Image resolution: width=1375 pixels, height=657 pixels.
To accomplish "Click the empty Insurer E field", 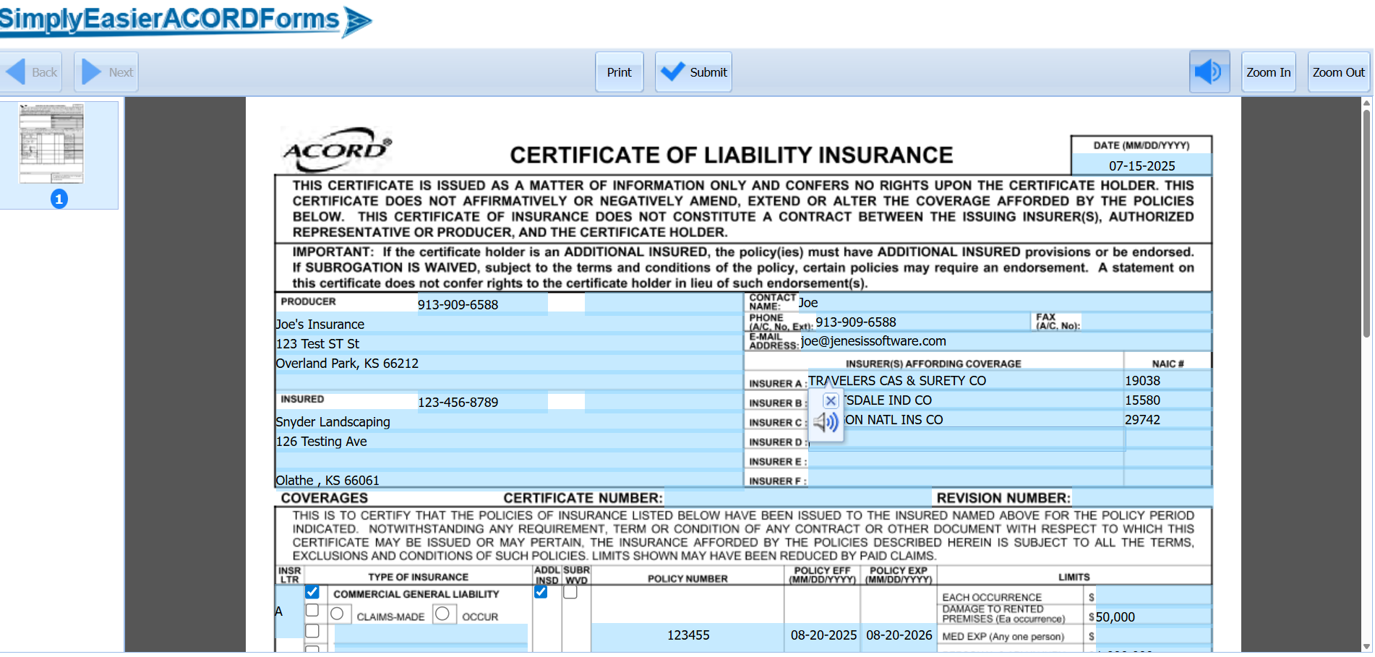I will (x=965, y=458).
